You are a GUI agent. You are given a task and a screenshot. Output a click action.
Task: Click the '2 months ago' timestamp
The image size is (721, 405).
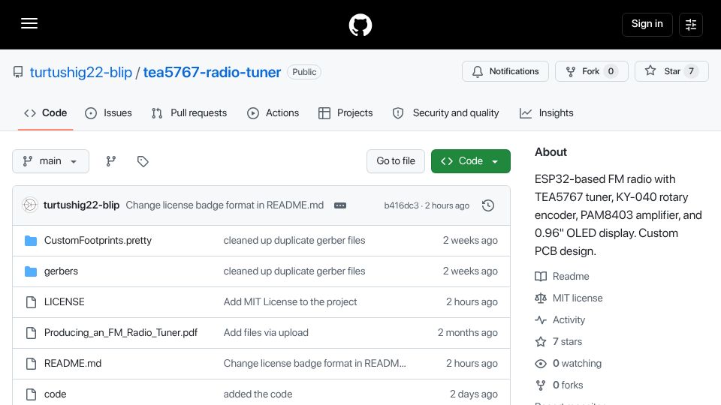468,332
